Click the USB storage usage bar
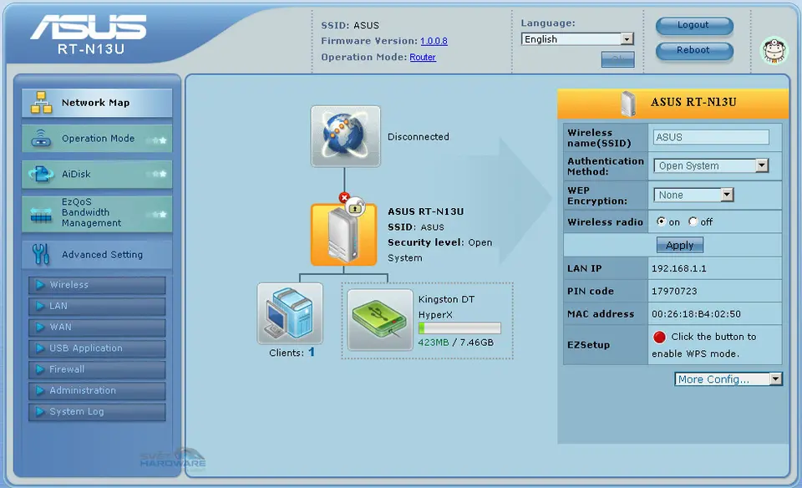This screenshot has height=488, width=802. coord(459,328)
